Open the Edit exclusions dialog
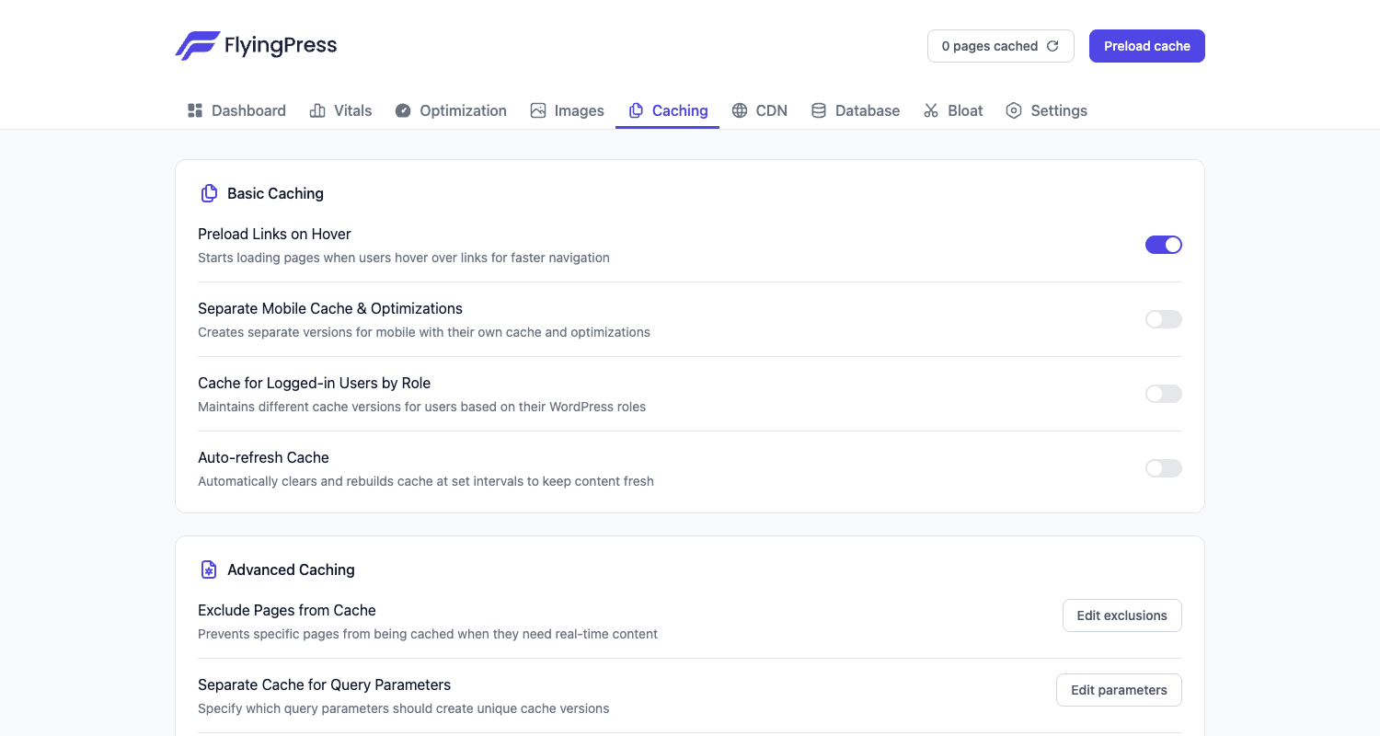This screenshot has height=736, width=1380. (x=1122, y=615)
